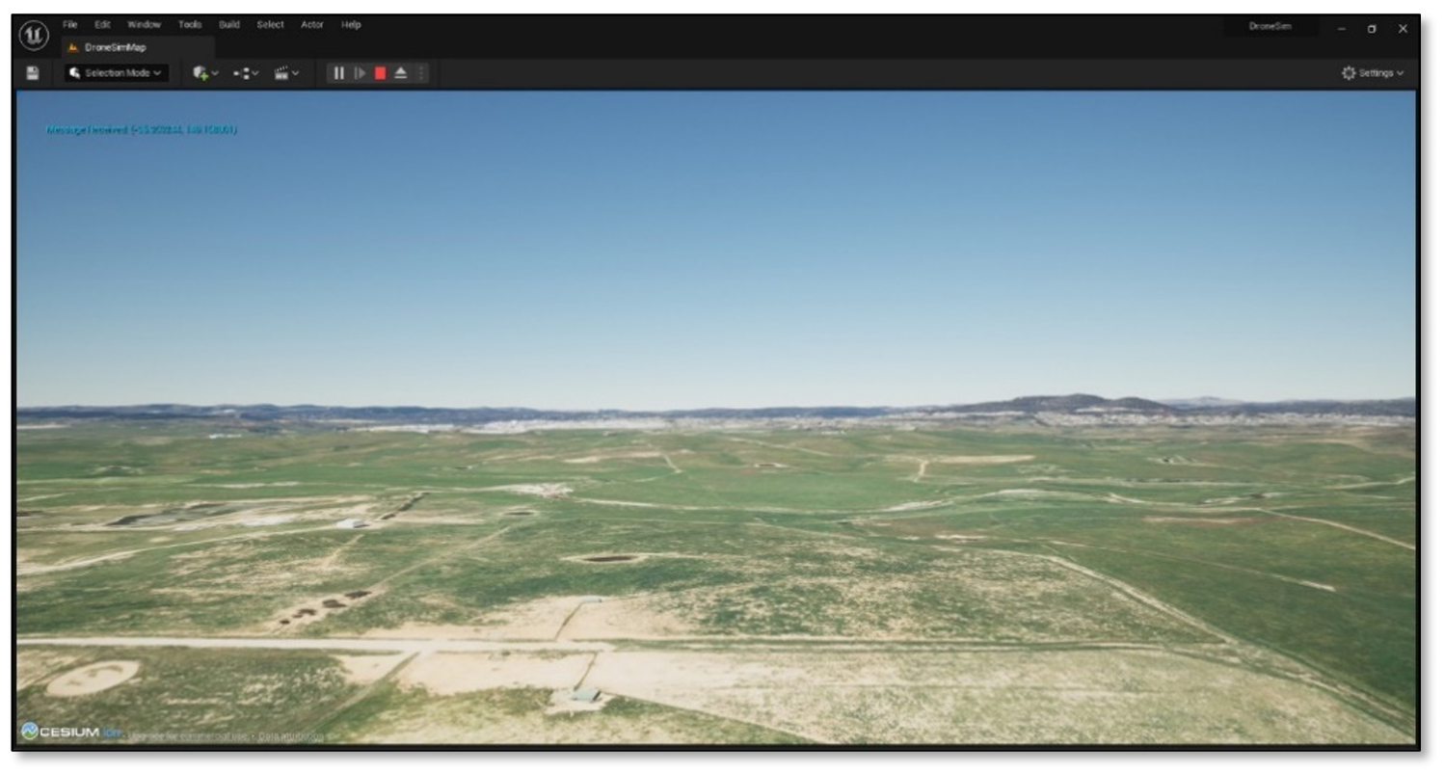Open the File menu
The image size is (1444, 773).
pyautogui.click(x=69, y=25)
